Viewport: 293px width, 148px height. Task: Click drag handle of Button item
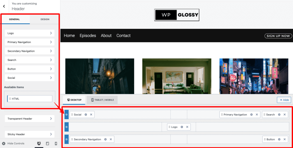[264, 139]
